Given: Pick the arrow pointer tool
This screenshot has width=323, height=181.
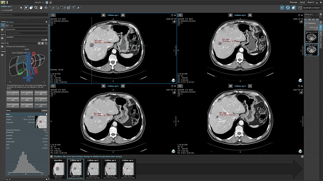Looking at the screenshot, I should click(21, 7).
